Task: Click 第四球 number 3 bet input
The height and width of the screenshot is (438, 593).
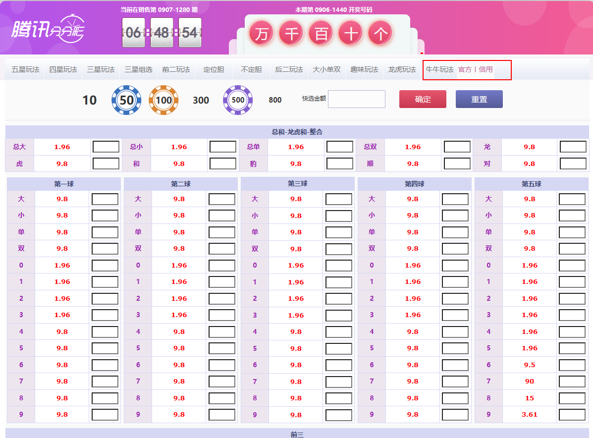Action: coord(455,315)
